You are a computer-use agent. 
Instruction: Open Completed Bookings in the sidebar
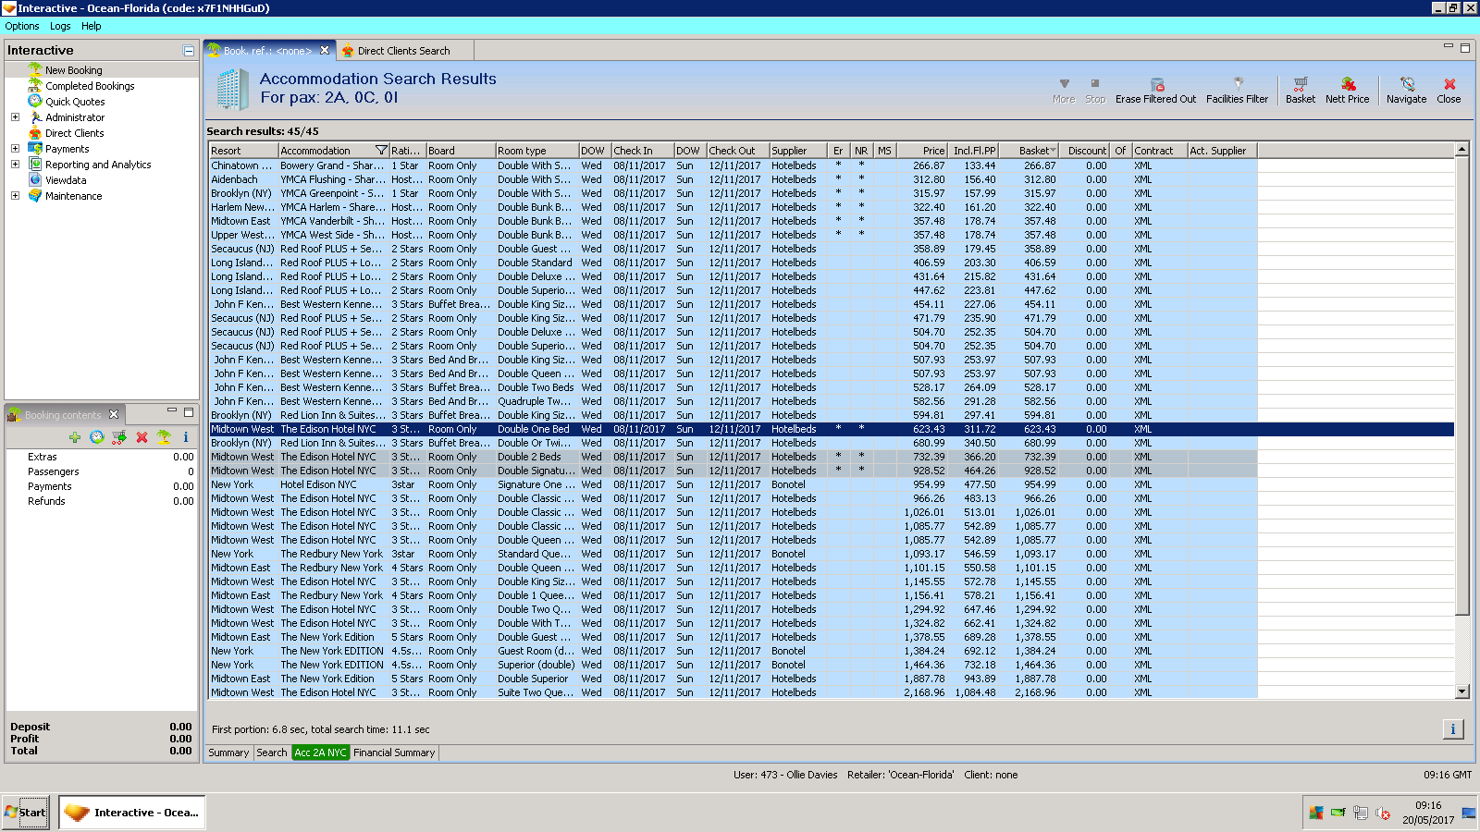click(90, 86)
